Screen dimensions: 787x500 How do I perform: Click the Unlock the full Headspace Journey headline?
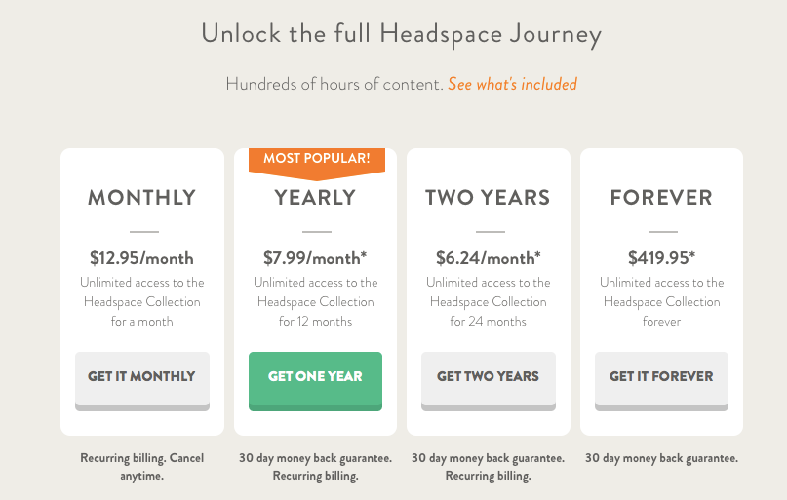(x=401, y=34)
